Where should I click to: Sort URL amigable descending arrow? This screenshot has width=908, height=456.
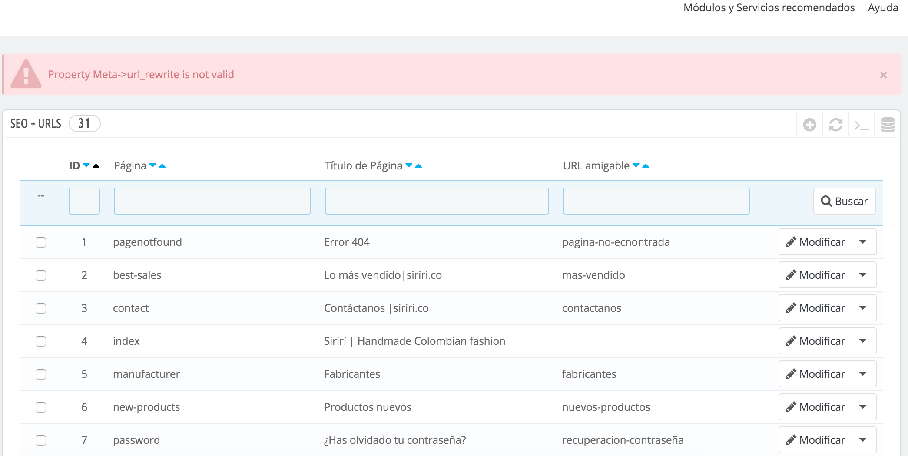click(x=636, y=165)
